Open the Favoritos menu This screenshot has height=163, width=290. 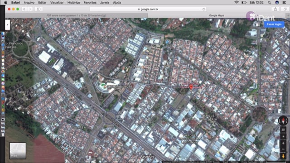(x=90, y=2)
